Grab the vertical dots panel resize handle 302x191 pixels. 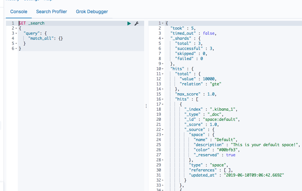tap(146, 106)
